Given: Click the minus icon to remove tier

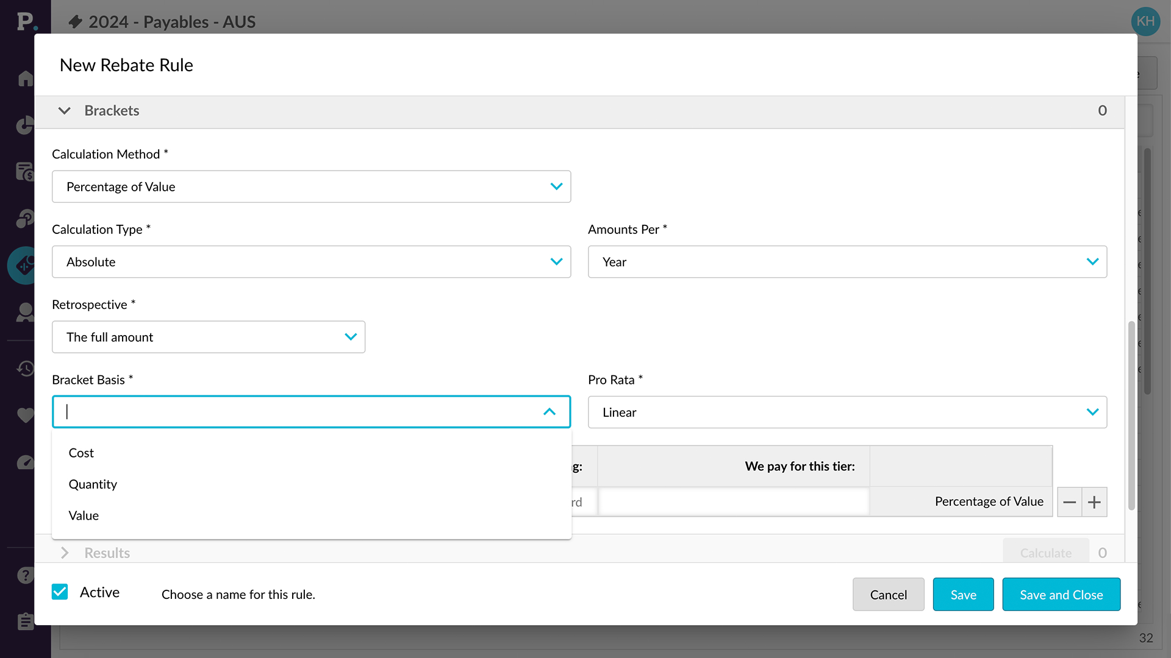Looking at the screenshot, I should (x=1069, y=502).
